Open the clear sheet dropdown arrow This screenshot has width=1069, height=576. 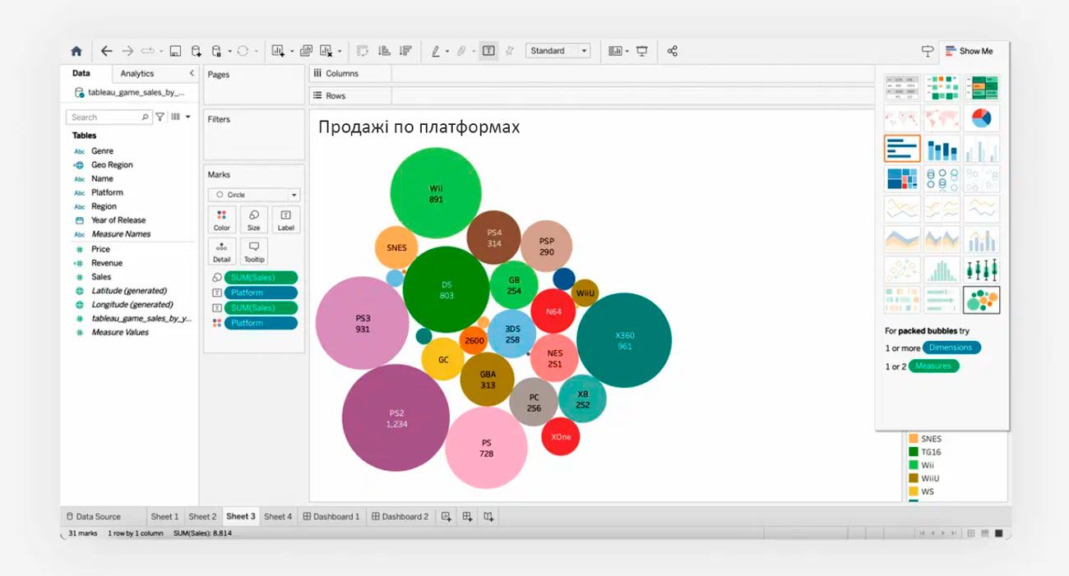[339, 51]
